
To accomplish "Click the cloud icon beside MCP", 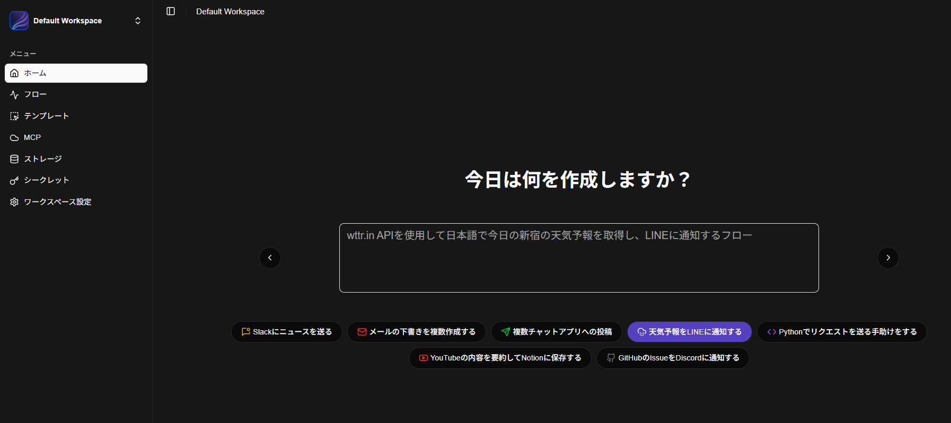I will tap(14, 138).
